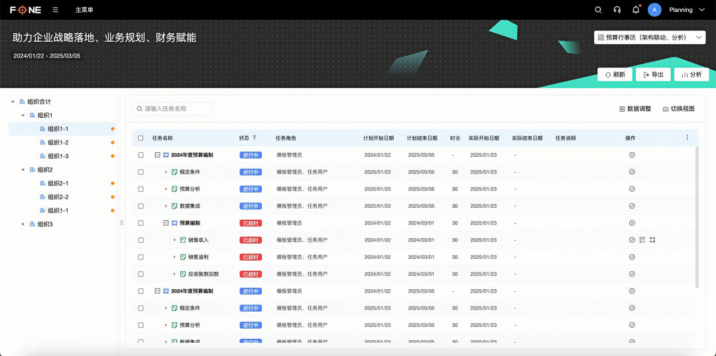
Task: Click the 导出 button
Action: point(653,74)
